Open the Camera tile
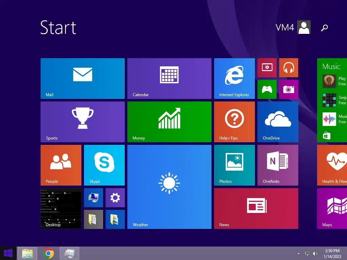The height and width of the screenshot is (260, 347). [x=289, y=89]
